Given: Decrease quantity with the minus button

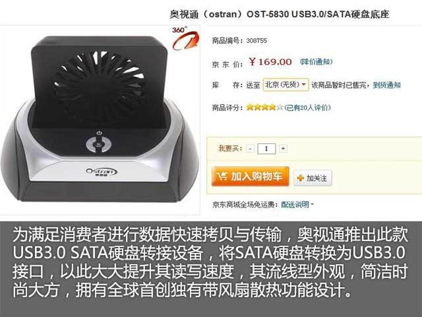Looking at the screenshot, I should click(x=250, y=149).
